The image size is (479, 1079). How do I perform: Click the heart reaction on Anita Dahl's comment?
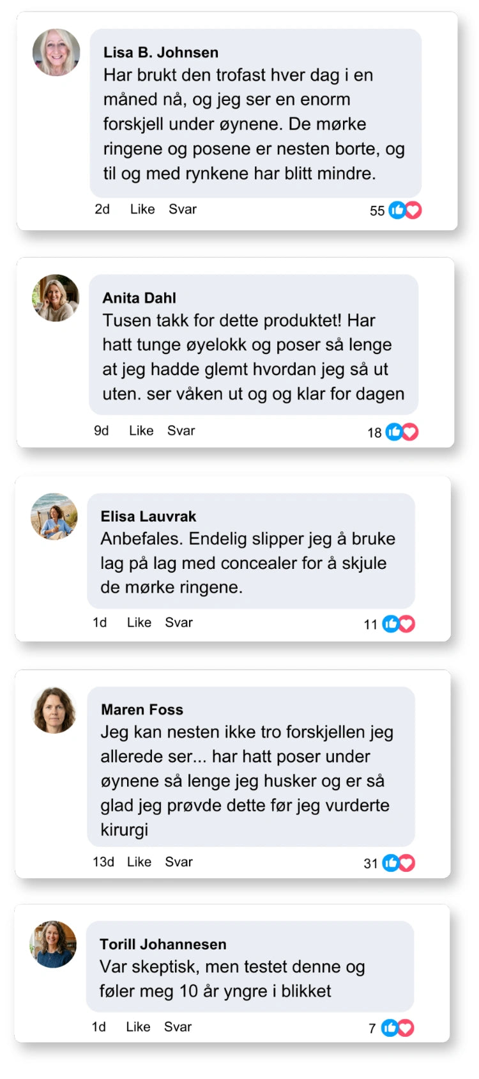point(410,432)
